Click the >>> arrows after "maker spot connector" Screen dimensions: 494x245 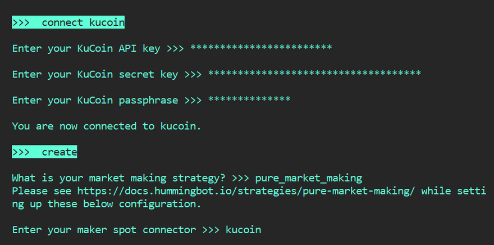[211, 230]
